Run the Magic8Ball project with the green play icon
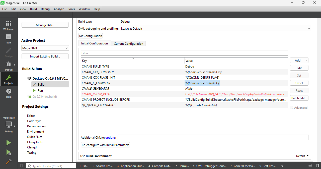 [8, 142]
